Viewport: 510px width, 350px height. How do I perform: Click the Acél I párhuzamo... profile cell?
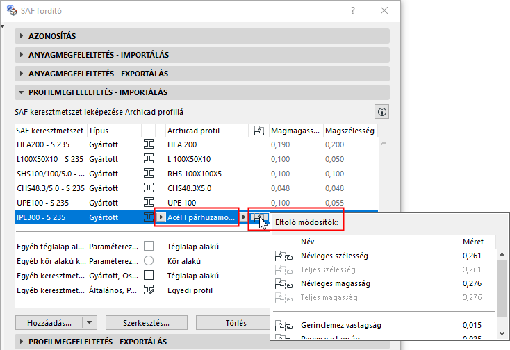[201, 217]
